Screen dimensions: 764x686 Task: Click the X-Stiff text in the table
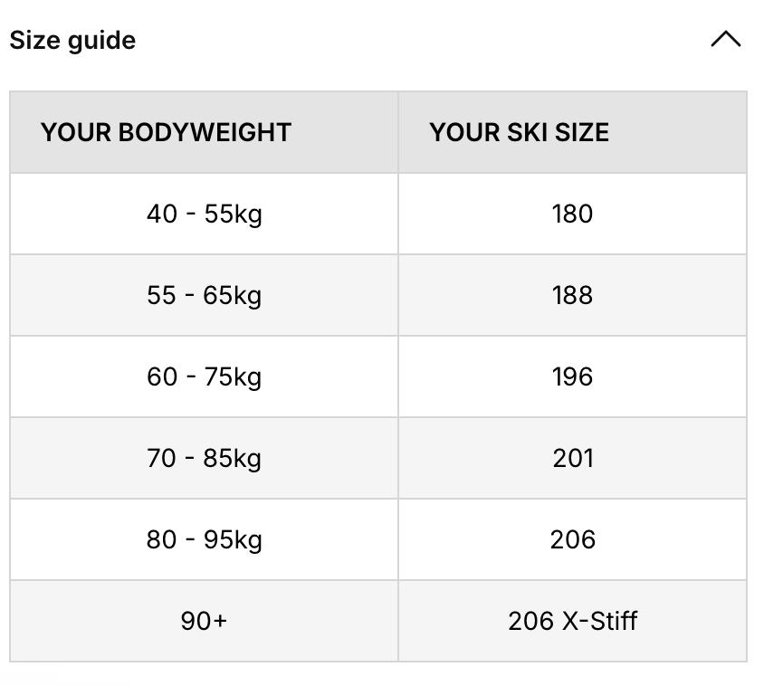pyautogui.click(x=599, y=621)
